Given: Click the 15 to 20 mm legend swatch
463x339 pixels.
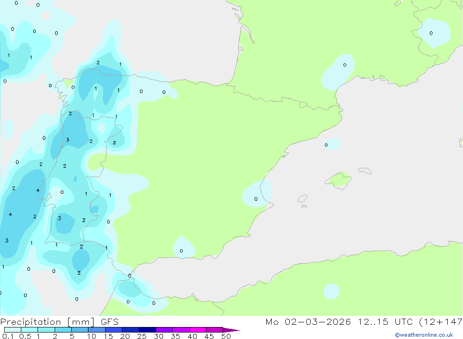Looking at the screenshot, I should tap(114, 330).
